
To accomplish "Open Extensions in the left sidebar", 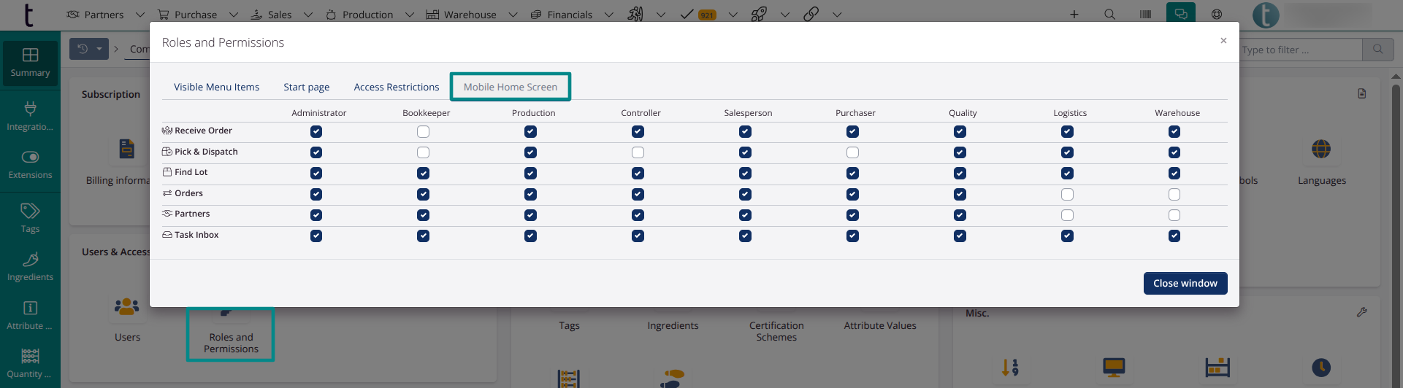I will tap(30, 164).
